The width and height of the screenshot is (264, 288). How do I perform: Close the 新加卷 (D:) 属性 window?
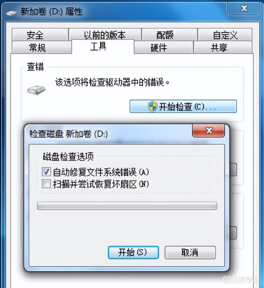(243, 8)
